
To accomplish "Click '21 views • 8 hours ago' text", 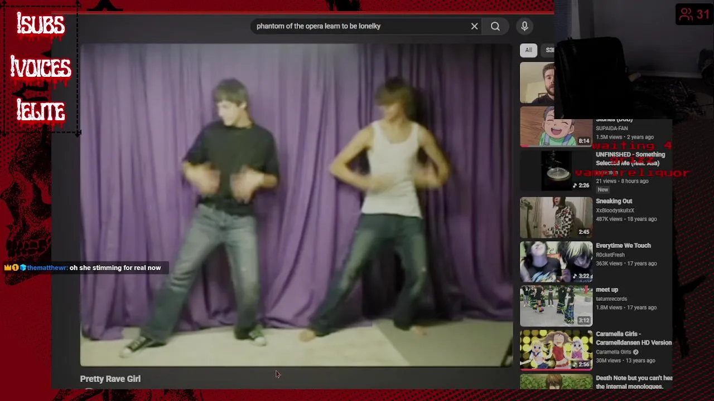I will click(x=622, y=181).
